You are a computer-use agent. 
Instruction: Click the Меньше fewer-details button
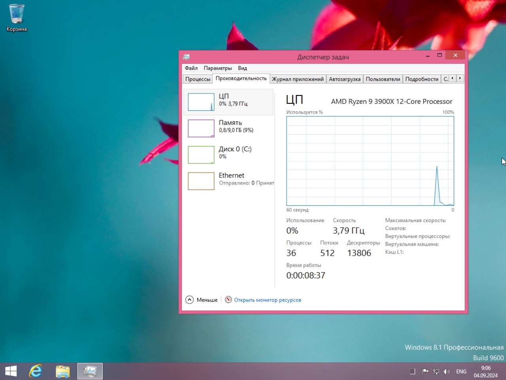click(x=202, y=300)
